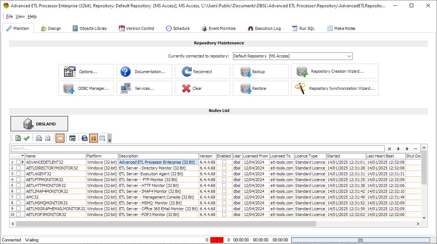The image size is (437, 244).
Task: Click the Restore button
Action: point(261,88)
